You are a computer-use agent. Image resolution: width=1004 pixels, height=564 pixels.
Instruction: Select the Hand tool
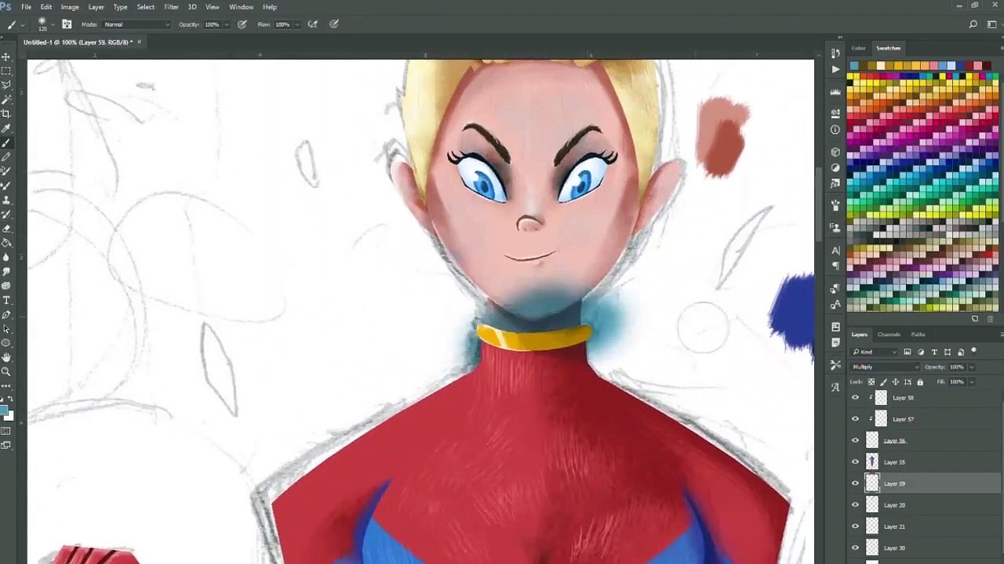coord(6,357)
